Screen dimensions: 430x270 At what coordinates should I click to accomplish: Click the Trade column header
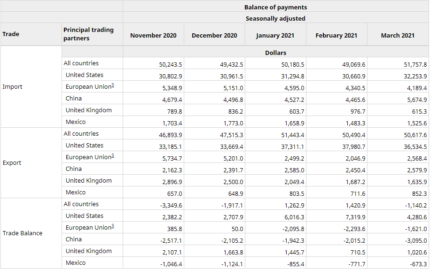click(11, 34)
